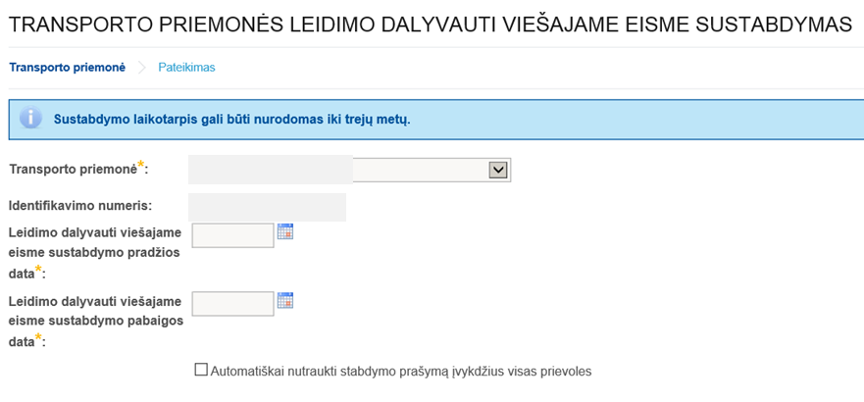Viewport: 864px width, 402px height.
Task: Click the Transporto priemonė field label
Action: 73,170
